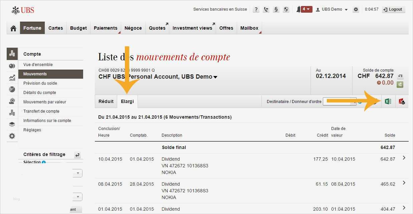Screen dimensions: 413x214
Task: Open the trend chart sidebar icon
Action: (12, 78)
